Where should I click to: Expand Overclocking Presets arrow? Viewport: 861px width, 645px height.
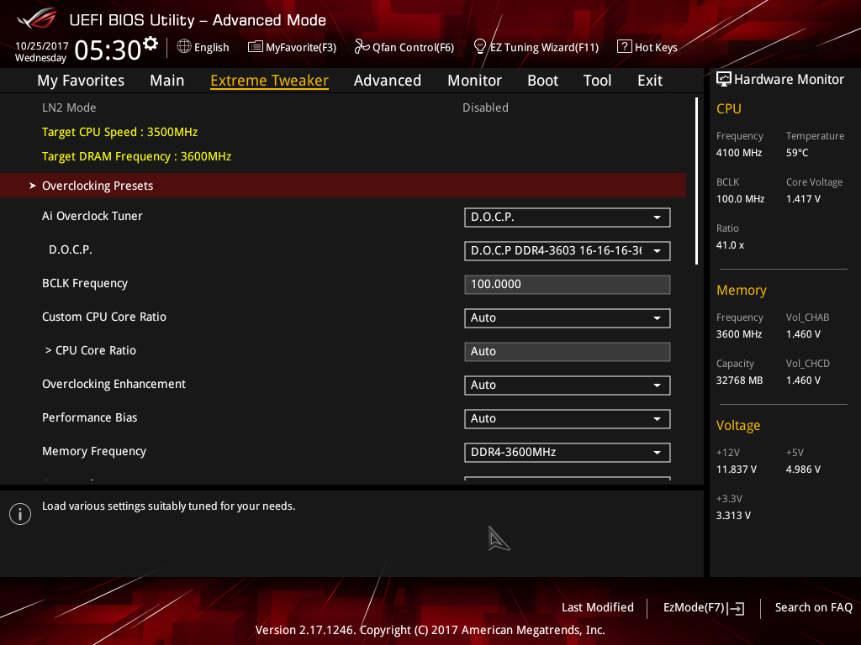point(33,186)
